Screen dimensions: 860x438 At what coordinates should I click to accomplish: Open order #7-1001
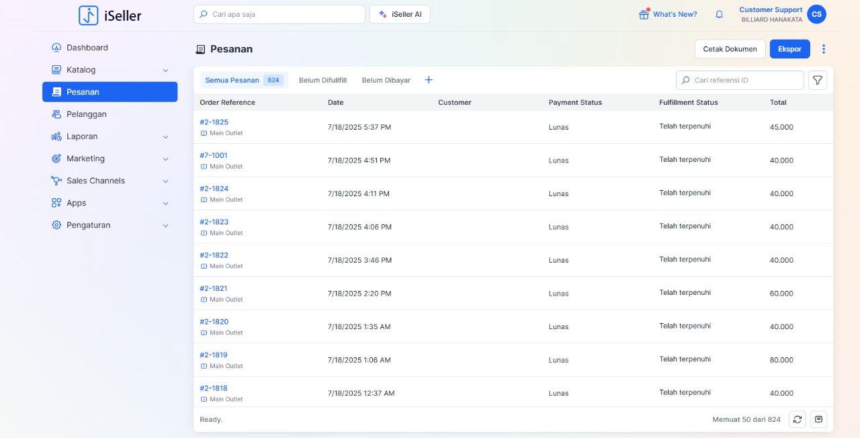point(214,155)
